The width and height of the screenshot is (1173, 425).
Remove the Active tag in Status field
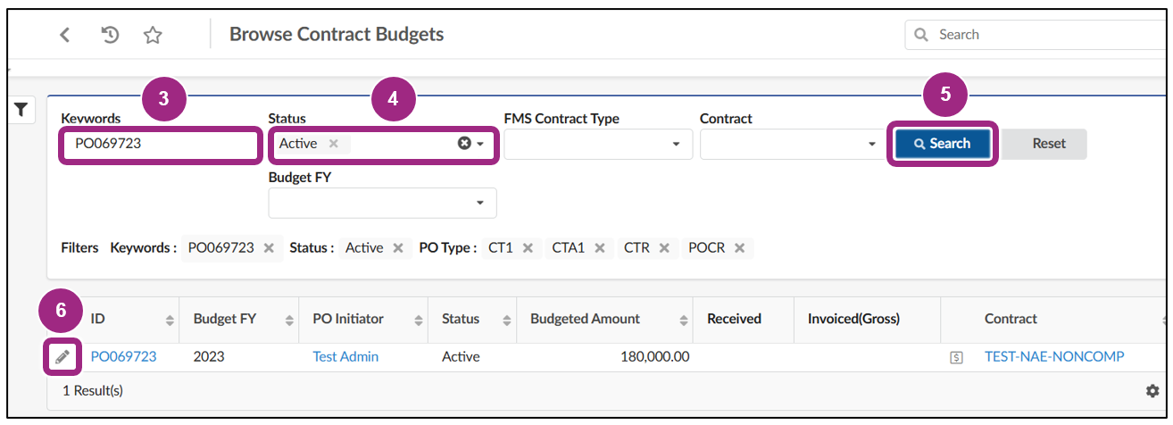coord(333,143)
